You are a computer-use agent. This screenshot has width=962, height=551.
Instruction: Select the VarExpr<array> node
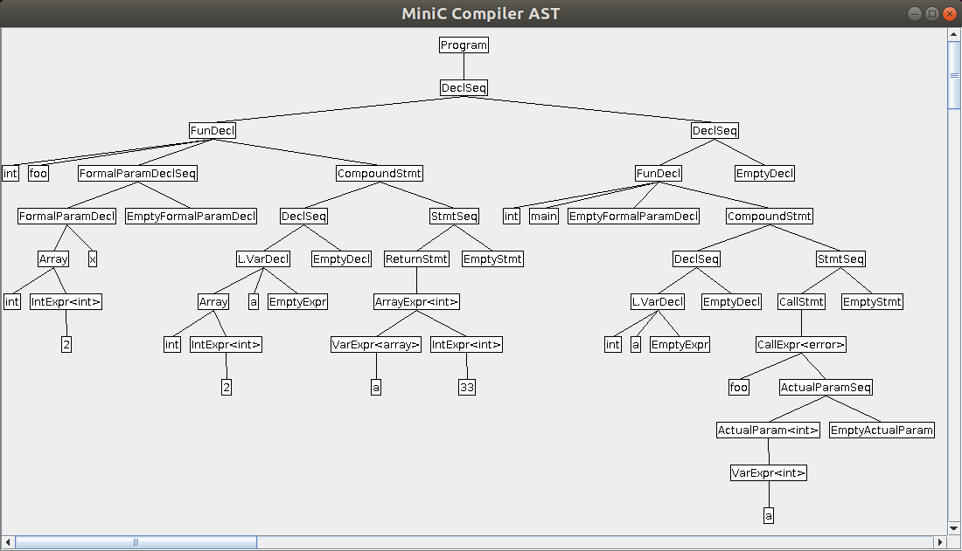click(x=376, y=345)
